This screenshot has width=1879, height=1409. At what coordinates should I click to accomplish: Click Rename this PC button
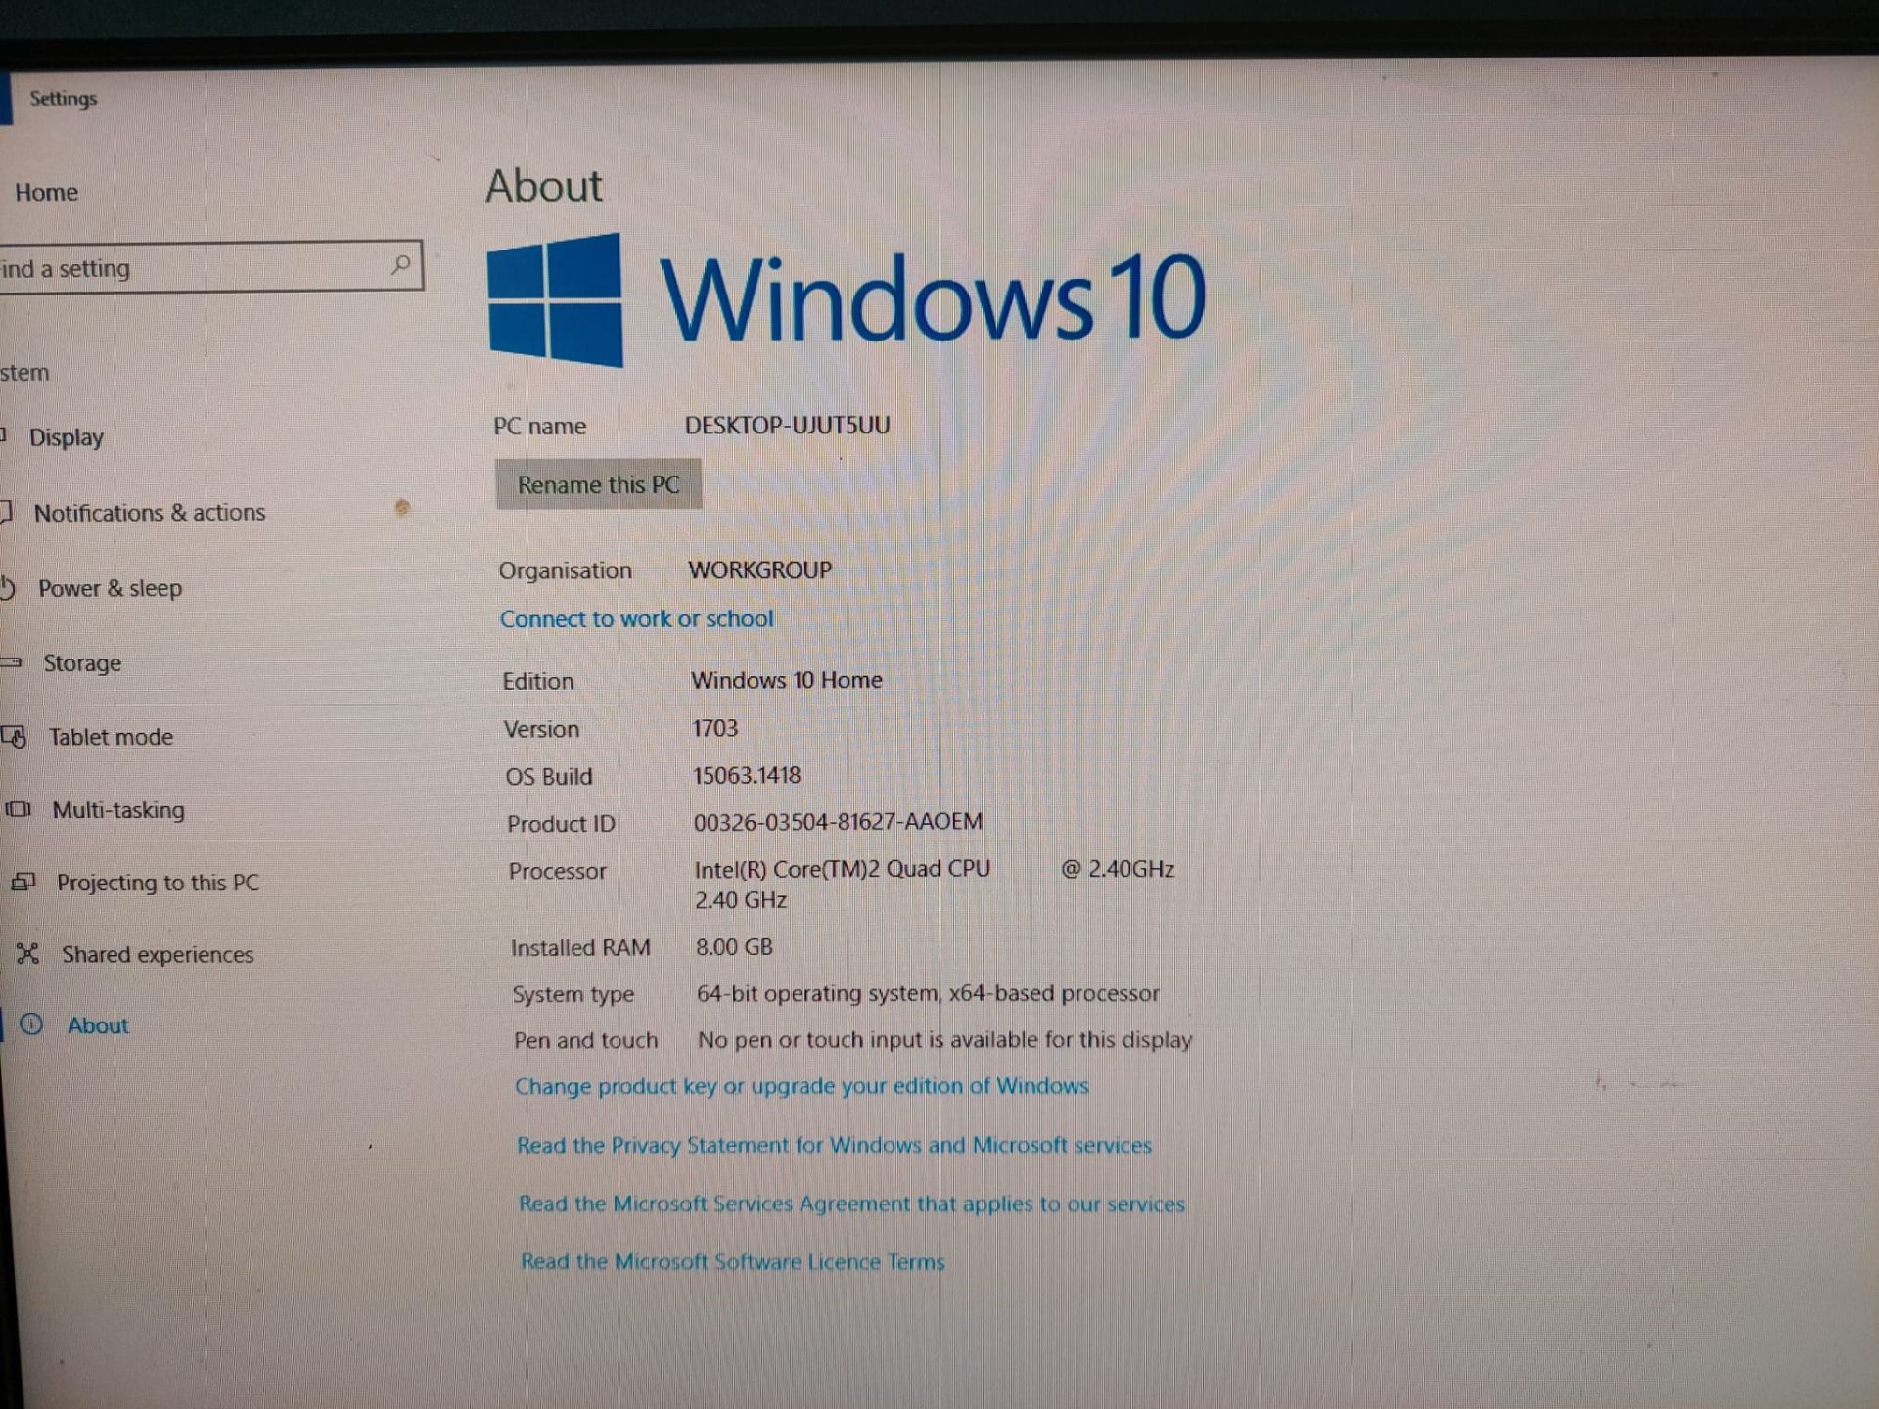click(599, 484)
